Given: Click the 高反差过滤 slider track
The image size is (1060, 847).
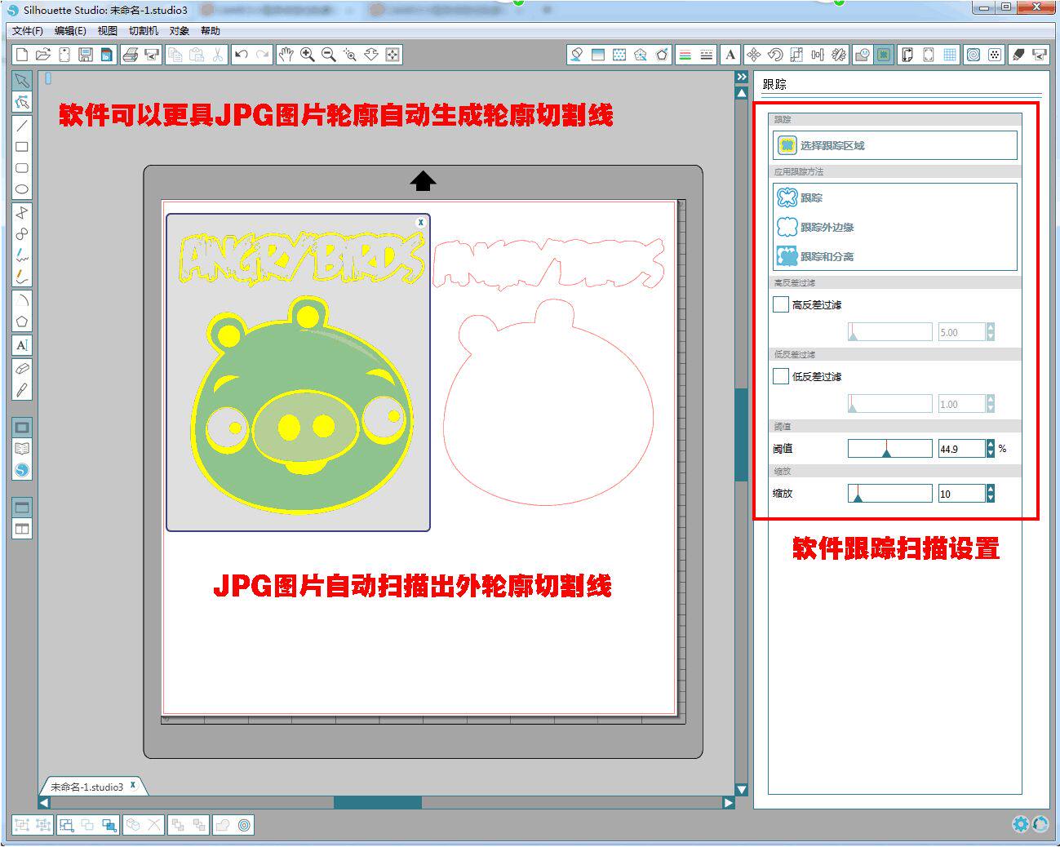Looking at the screenshot, I should pyautogui.click(x=889, y=331).
